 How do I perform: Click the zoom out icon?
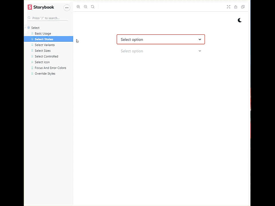[85, 7]
